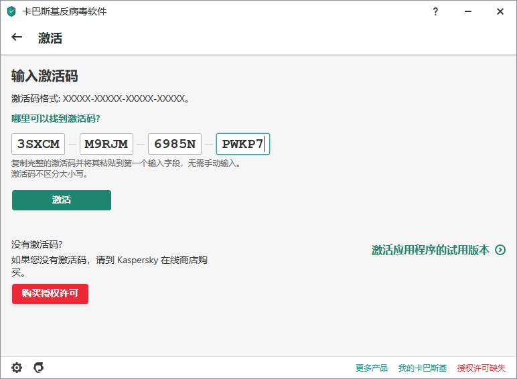Click the red 购买授权许可 button

coord(50,294)
